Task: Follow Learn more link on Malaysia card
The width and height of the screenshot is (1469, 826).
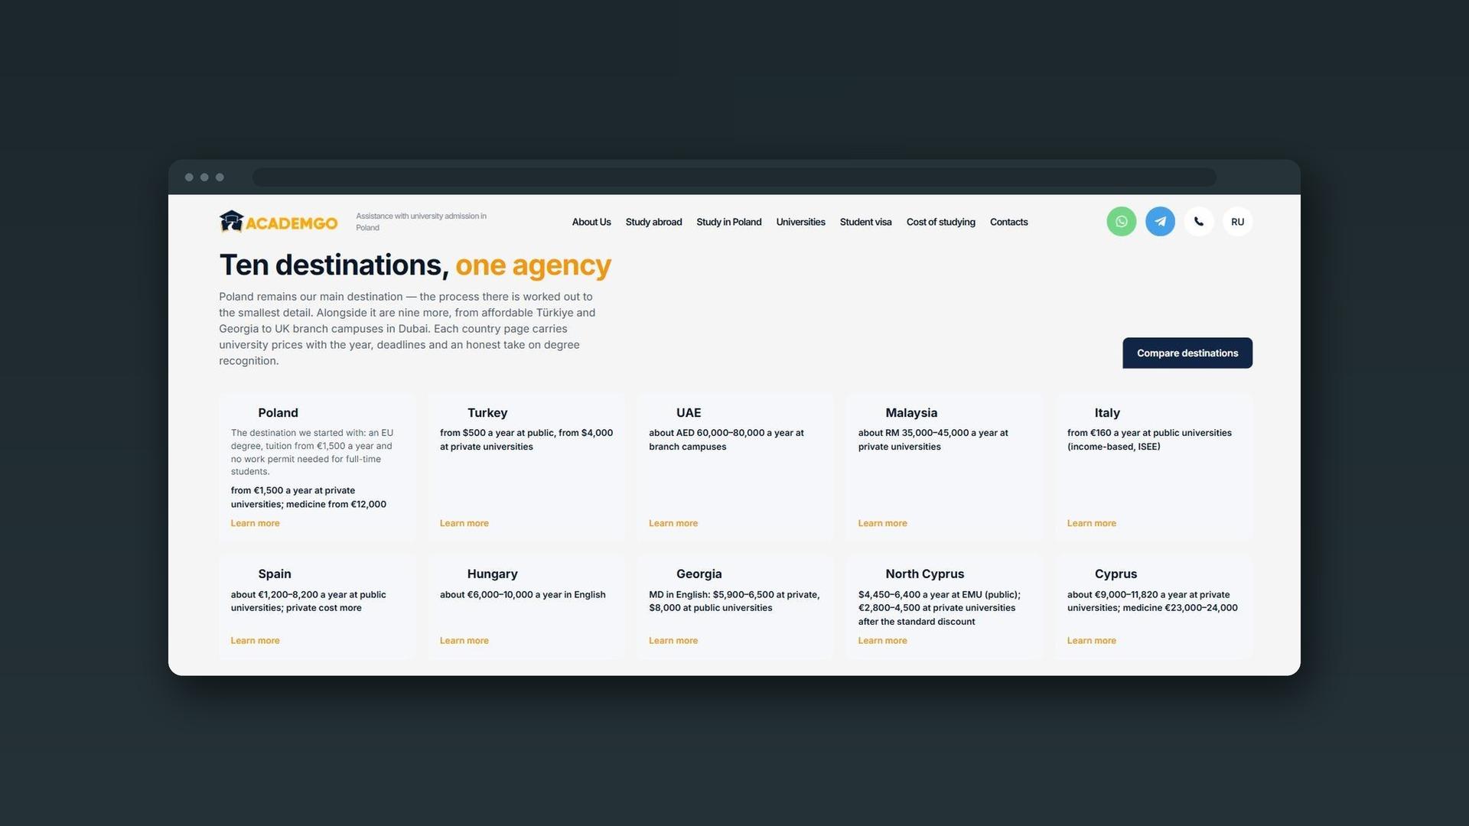Action: 882,523
